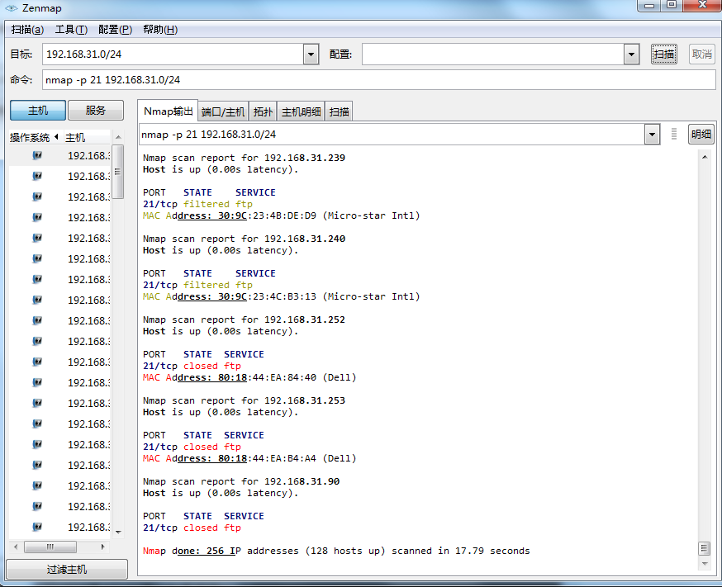Open the 主机明细 host details tab
The height and width of the screenshot is (587, 722).
point(302,111)
